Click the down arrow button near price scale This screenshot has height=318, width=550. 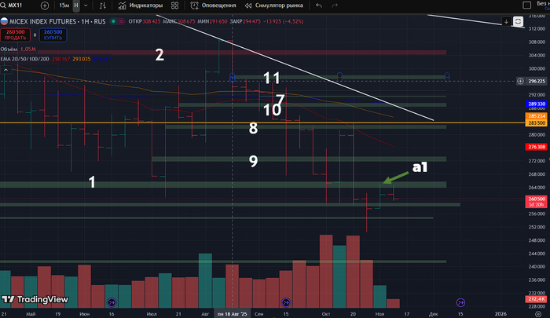click(506, 21)
